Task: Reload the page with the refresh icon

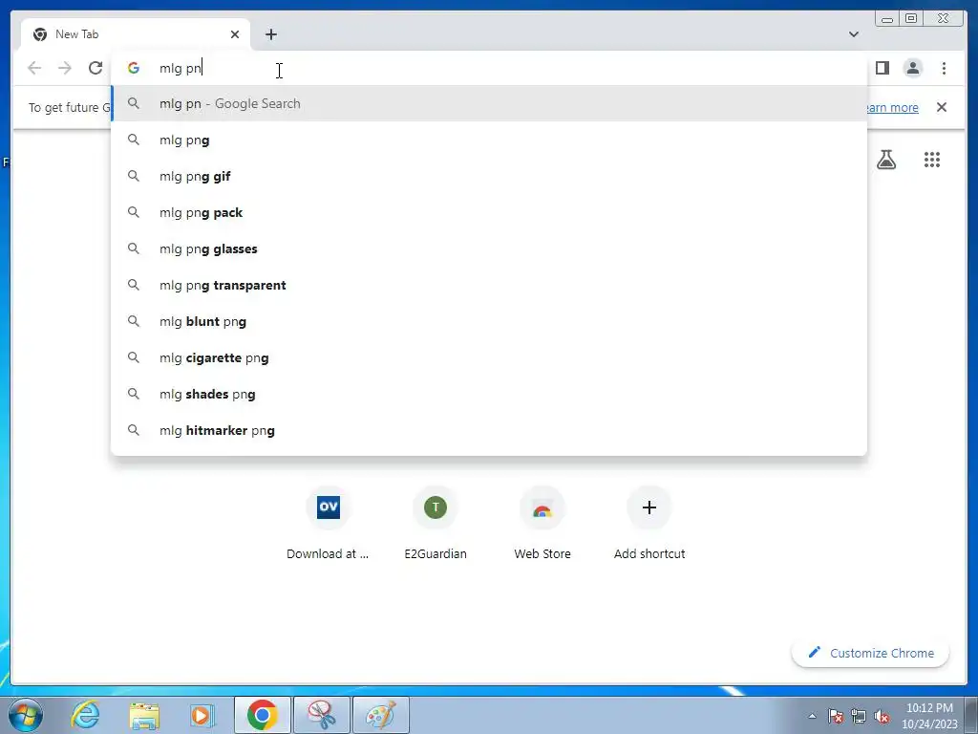Action: tap(96, 68)
